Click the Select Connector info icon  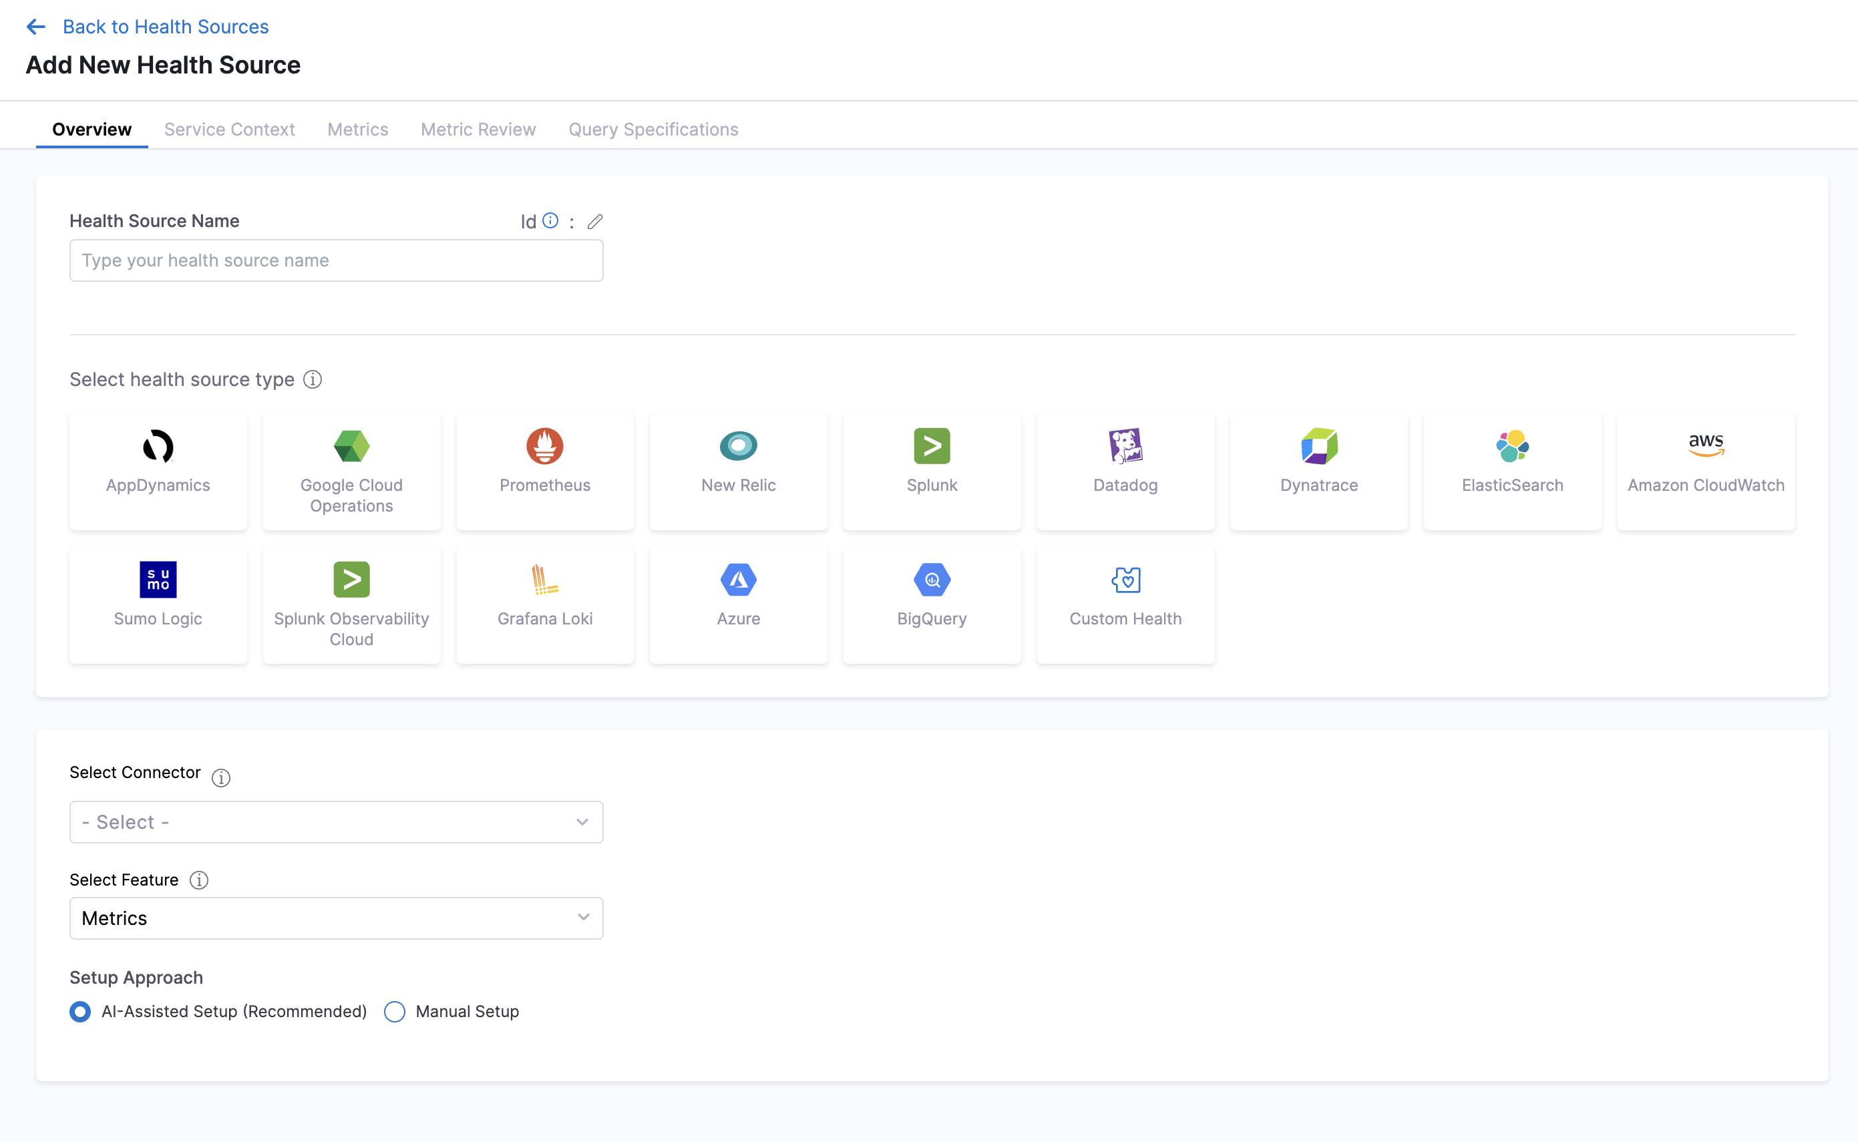click(220, 777)
